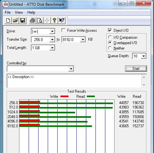Click the ATTO app icon in title bar
The image size is (154, 153).
[5, 4]
